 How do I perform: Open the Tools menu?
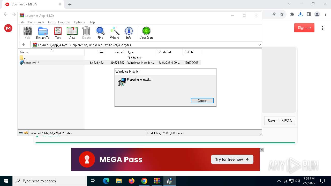pyautogui.click(x=51, y=22)
